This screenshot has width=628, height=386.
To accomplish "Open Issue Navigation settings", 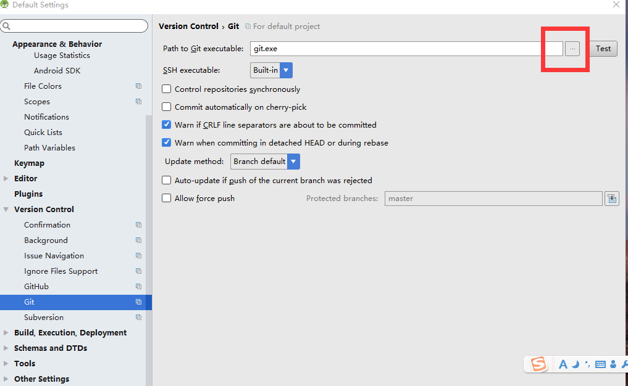I will click(x=54, y=256).
